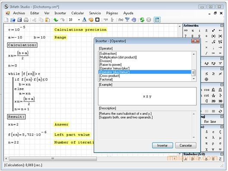
Task: Save the worksheet with the floppy icon
Action: click(19, 20)
